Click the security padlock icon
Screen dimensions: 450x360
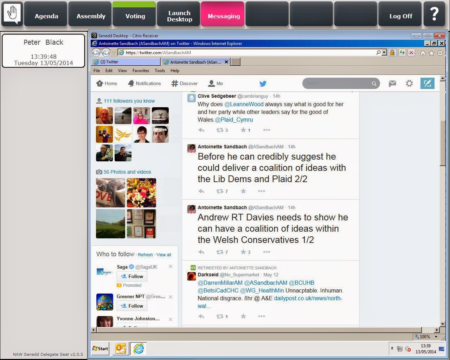pyautogui.click(x=392, y=52)
